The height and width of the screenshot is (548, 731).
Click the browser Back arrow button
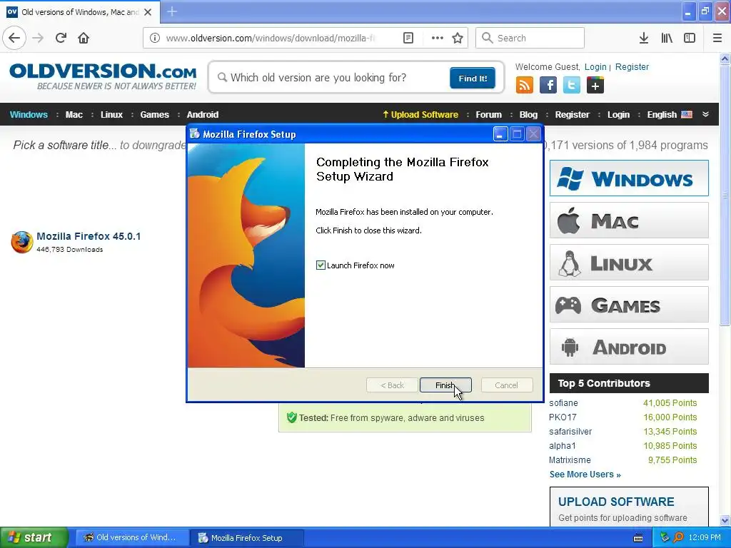click(14, 38)
